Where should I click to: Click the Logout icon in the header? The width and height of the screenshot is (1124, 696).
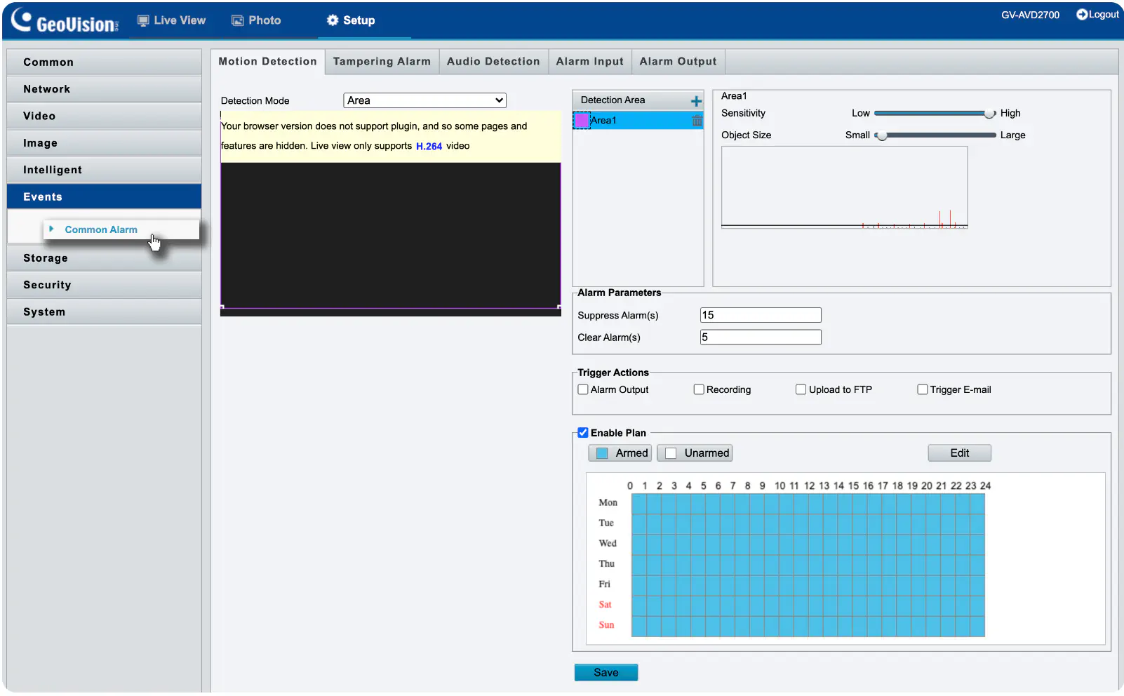(x=1082, y=14)
